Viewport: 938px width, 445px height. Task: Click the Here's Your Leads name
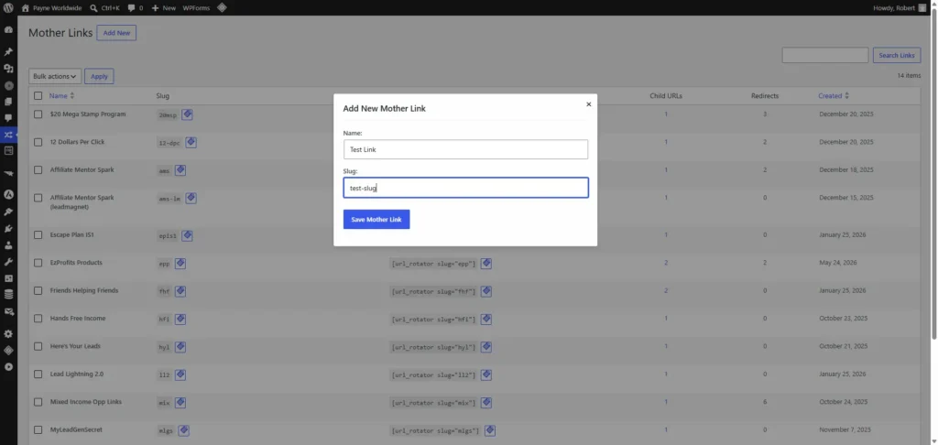point(75,346)
